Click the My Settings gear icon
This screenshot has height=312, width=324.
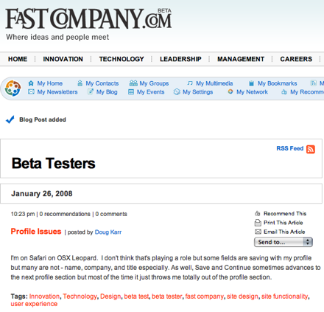click(177, 92)
